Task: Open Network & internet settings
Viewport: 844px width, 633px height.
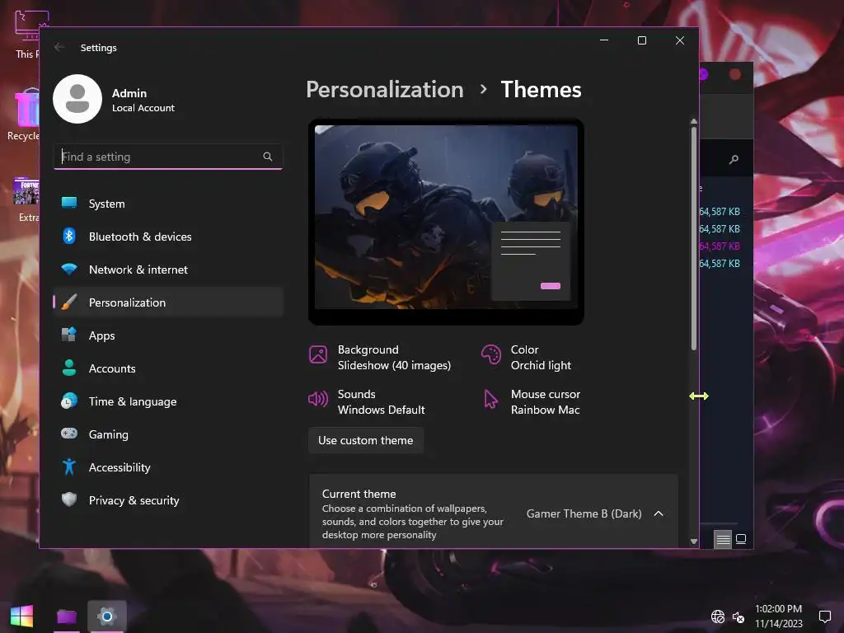Action: tap(168, 270)
